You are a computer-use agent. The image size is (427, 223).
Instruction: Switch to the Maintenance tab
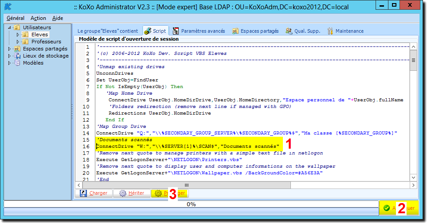(x=345, y=31)
